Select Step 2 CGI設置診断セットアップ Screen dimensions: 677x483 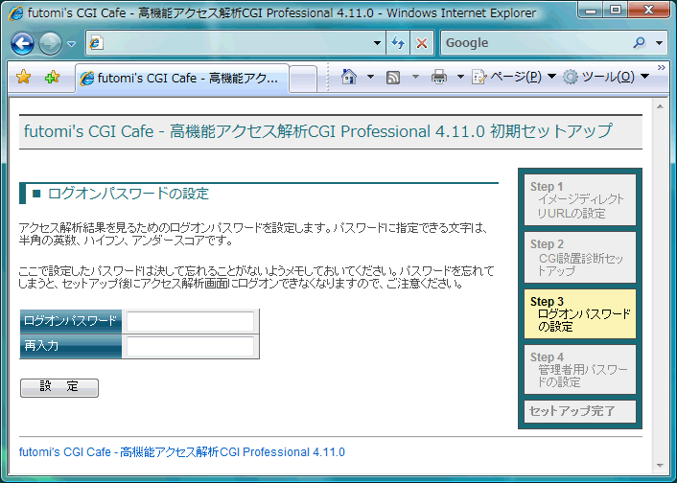point(580,257)
